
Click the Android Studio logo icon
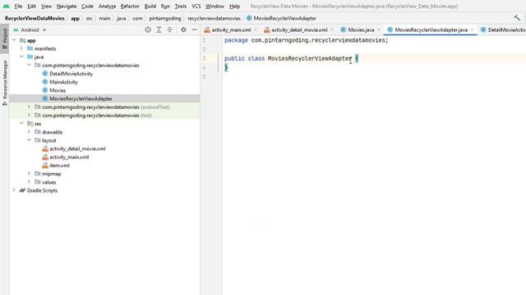pos(6,6)
